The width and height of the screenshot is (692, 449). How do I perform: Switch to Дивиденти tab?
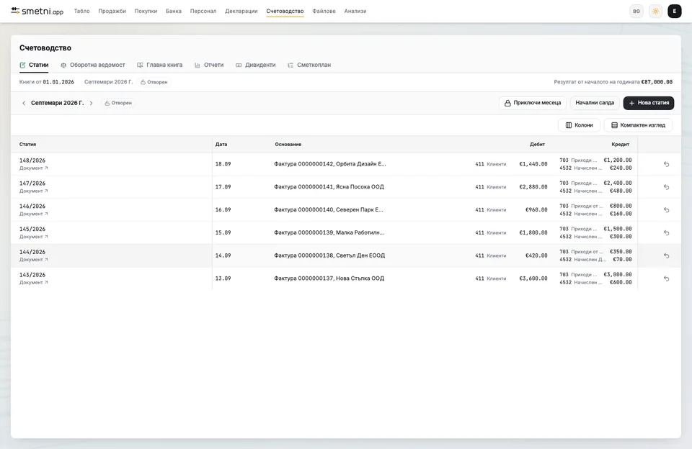tap(255, 65)
